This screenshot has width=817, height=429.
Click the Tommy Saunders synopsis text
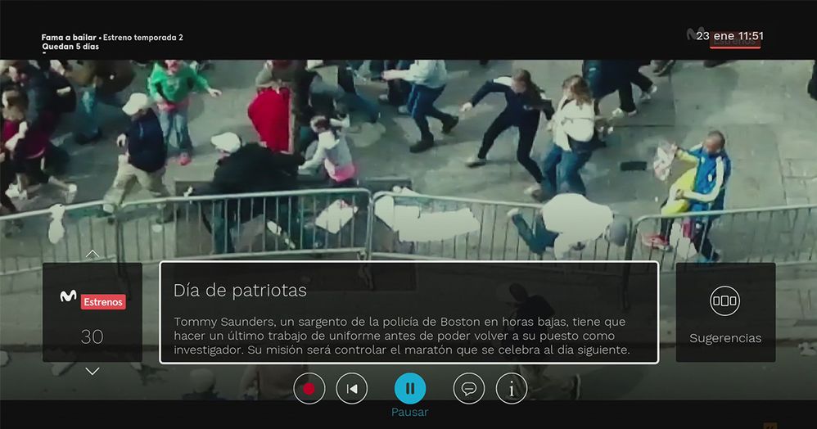pos(401,336)
